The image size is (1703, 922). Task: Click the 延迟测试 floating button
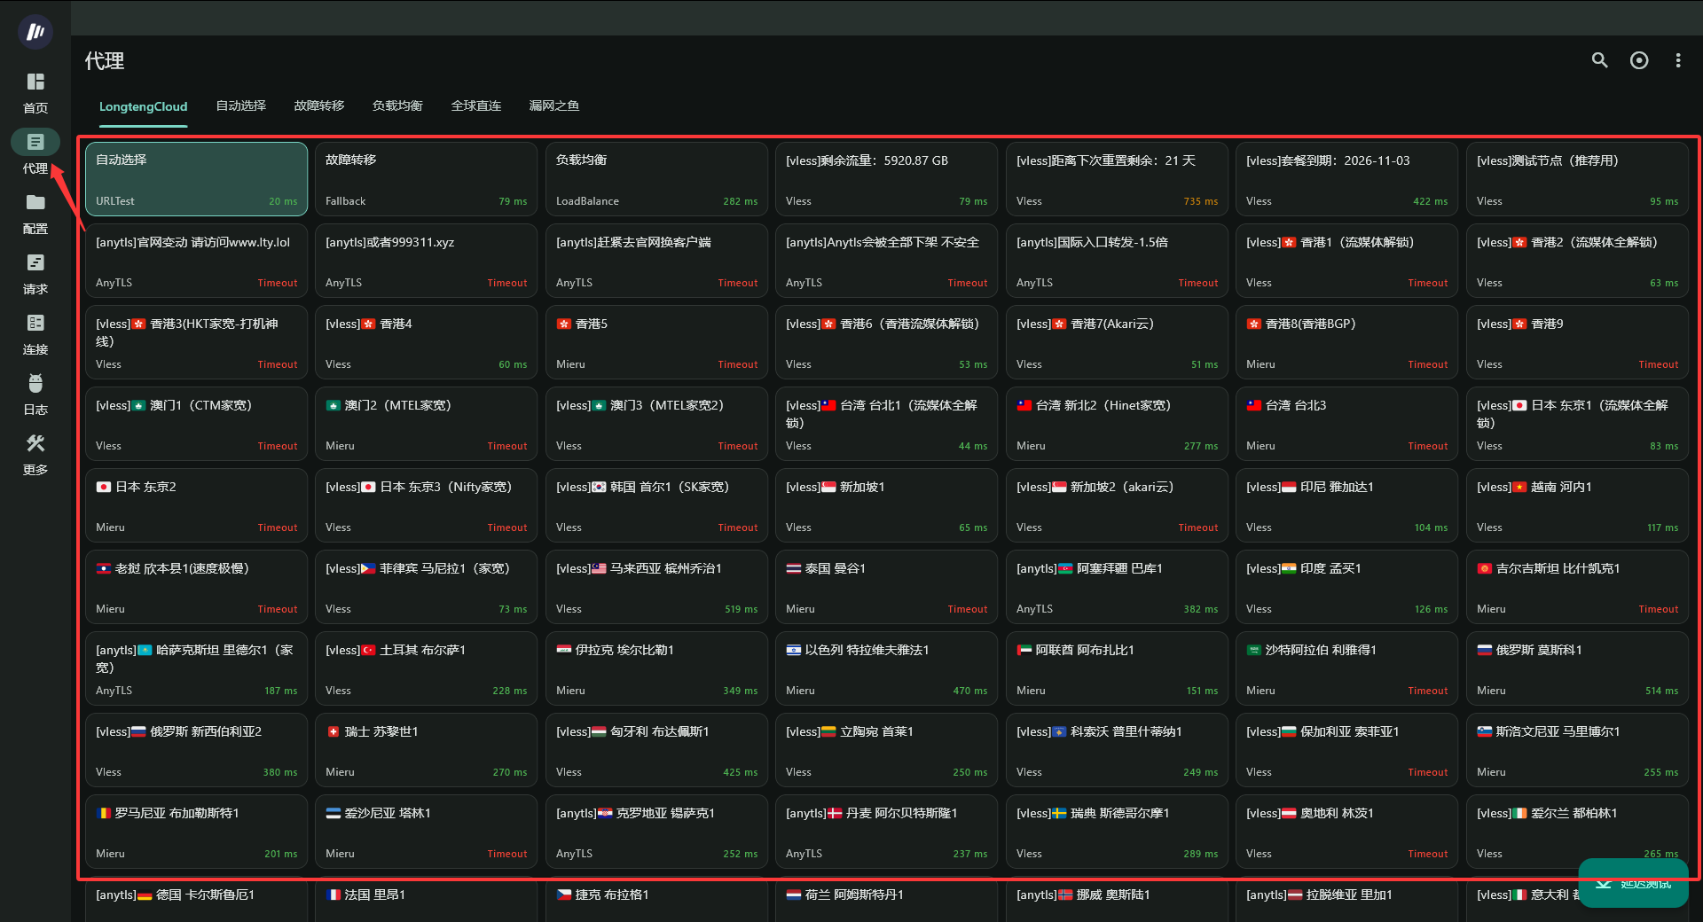(x=1633, y=883)
